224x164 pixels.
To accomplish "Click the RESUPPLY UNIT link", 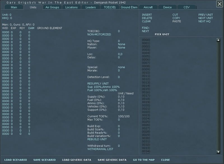I will click(x=98, y=84).
